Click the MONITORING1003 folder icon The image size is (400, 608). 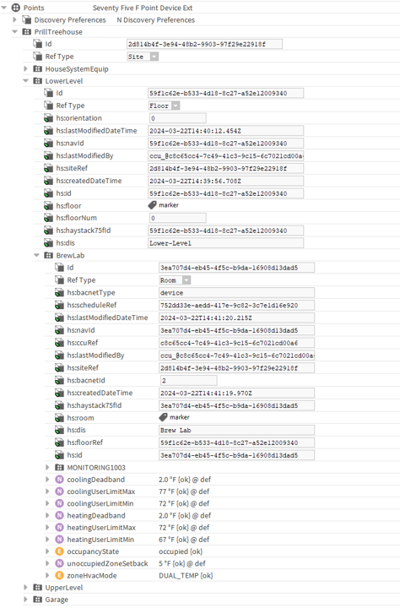59,467
